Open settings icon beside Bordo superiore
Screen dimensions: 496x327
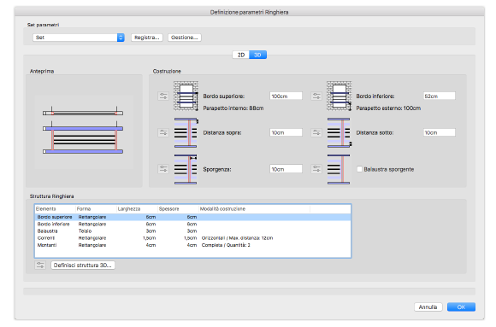pyautogui.click(x=163, y=96)
